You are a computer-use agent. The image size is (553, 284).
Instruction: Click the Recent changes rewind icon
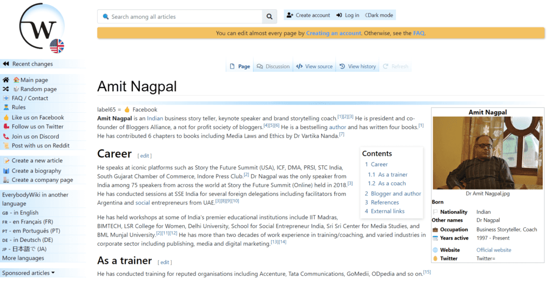(5, 64)
